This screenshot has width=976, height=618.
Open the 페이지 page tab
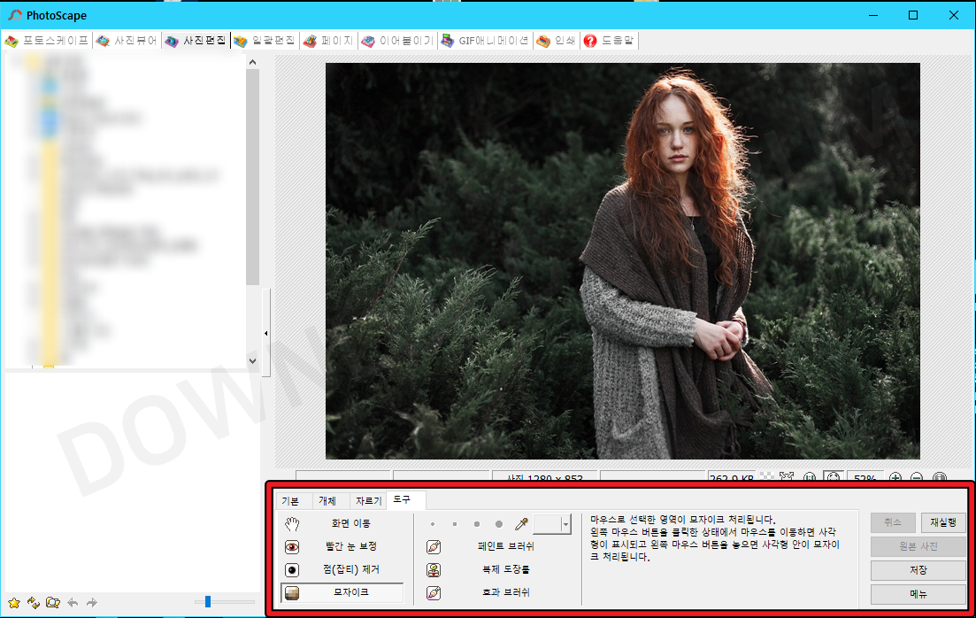click(x=328, y=41)
